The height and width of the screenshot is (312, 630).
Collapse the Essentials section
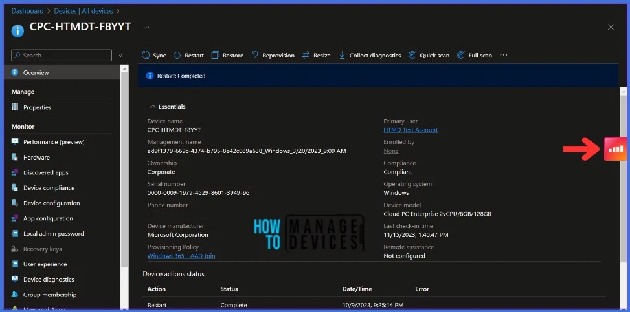coord(153,107)
